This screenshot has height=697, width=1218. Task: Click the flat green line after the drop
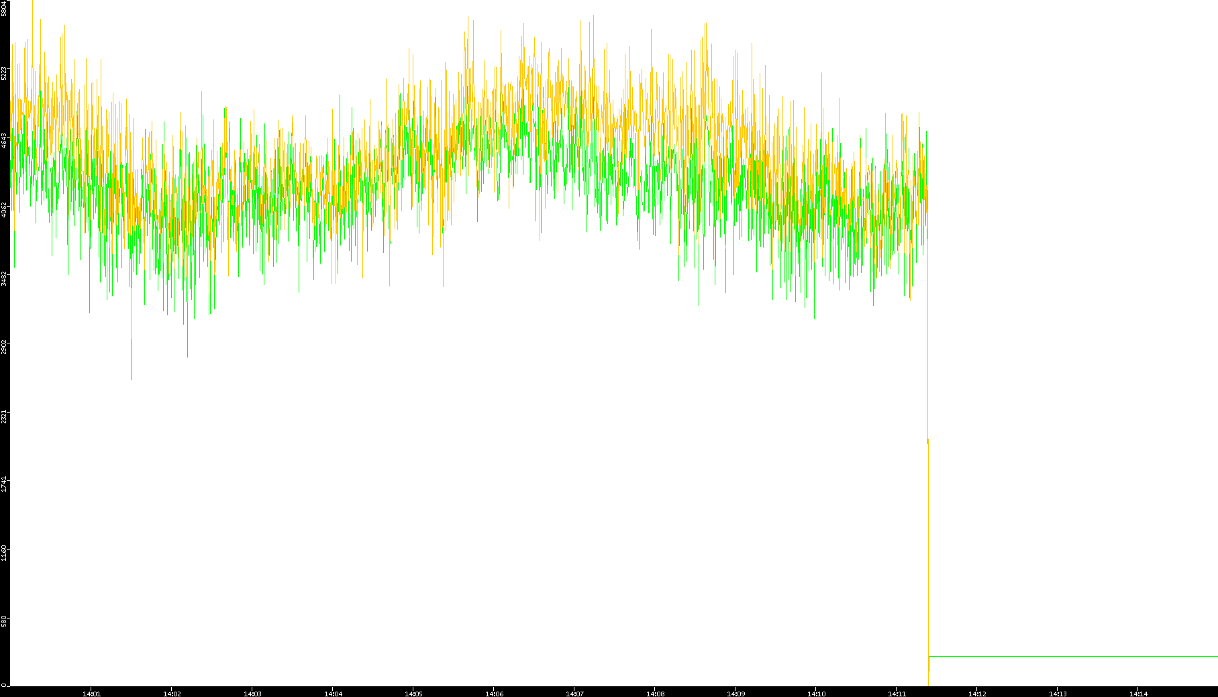1074,656
